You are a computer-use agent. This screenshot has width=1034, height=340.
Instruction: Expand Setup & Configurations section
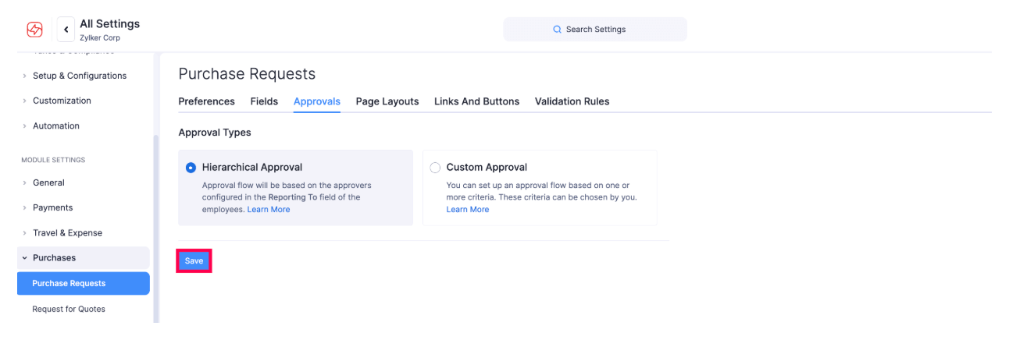pyautogui.click(x=79, y=76)
